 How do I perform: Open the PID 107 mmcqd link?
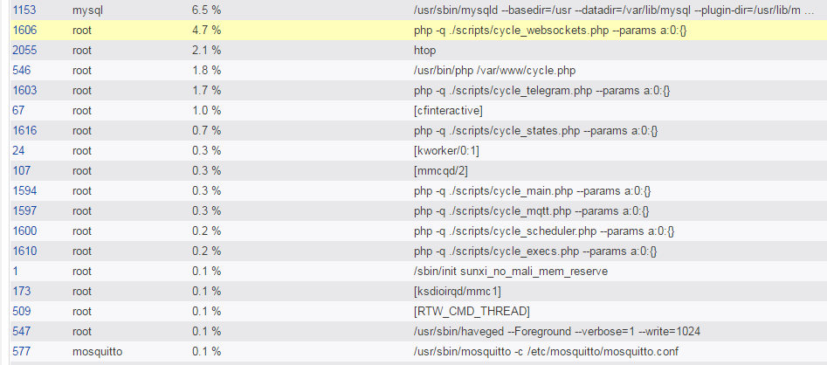[x=21, y=170]
